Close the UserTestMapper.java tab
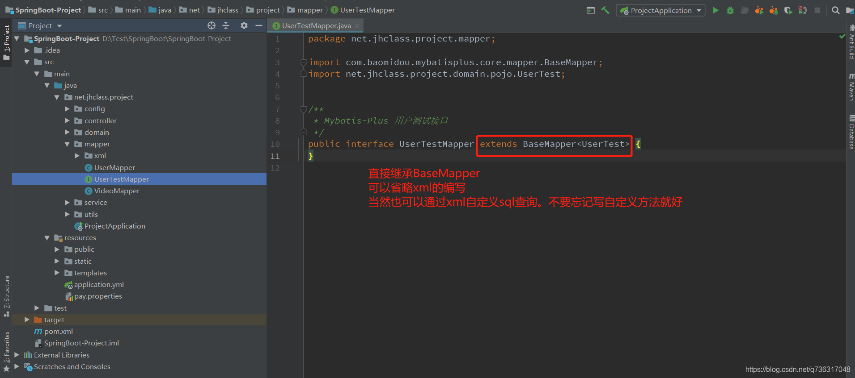This screenshot has height=378, width=855. point(357,26)
